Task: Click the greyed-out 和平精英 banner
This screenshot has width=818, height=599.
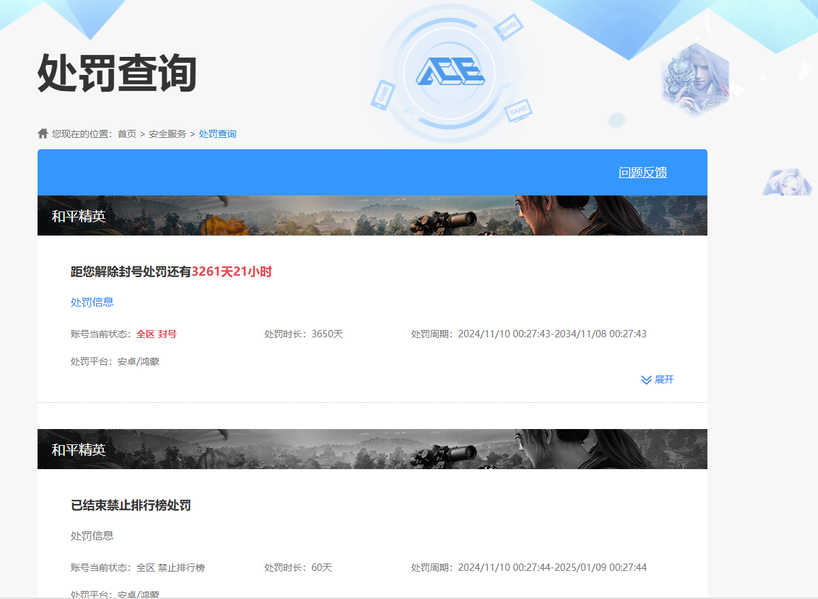Action: [x=372, y=449]
